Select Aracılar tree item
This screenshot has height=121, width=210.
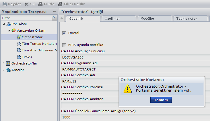18,70
